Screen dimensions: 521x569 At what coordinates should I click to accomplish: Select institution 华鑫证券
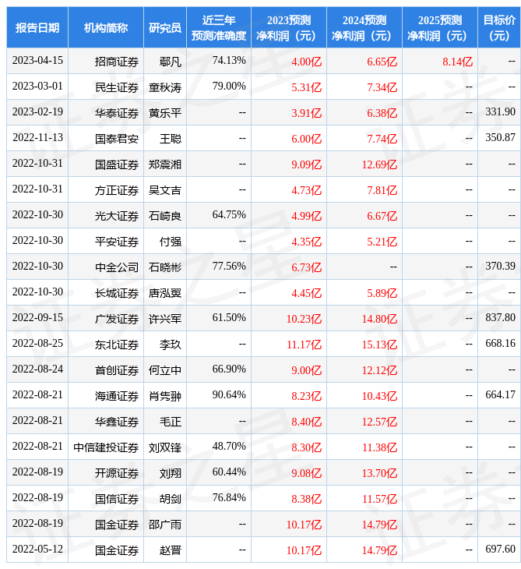coord(117,422)
